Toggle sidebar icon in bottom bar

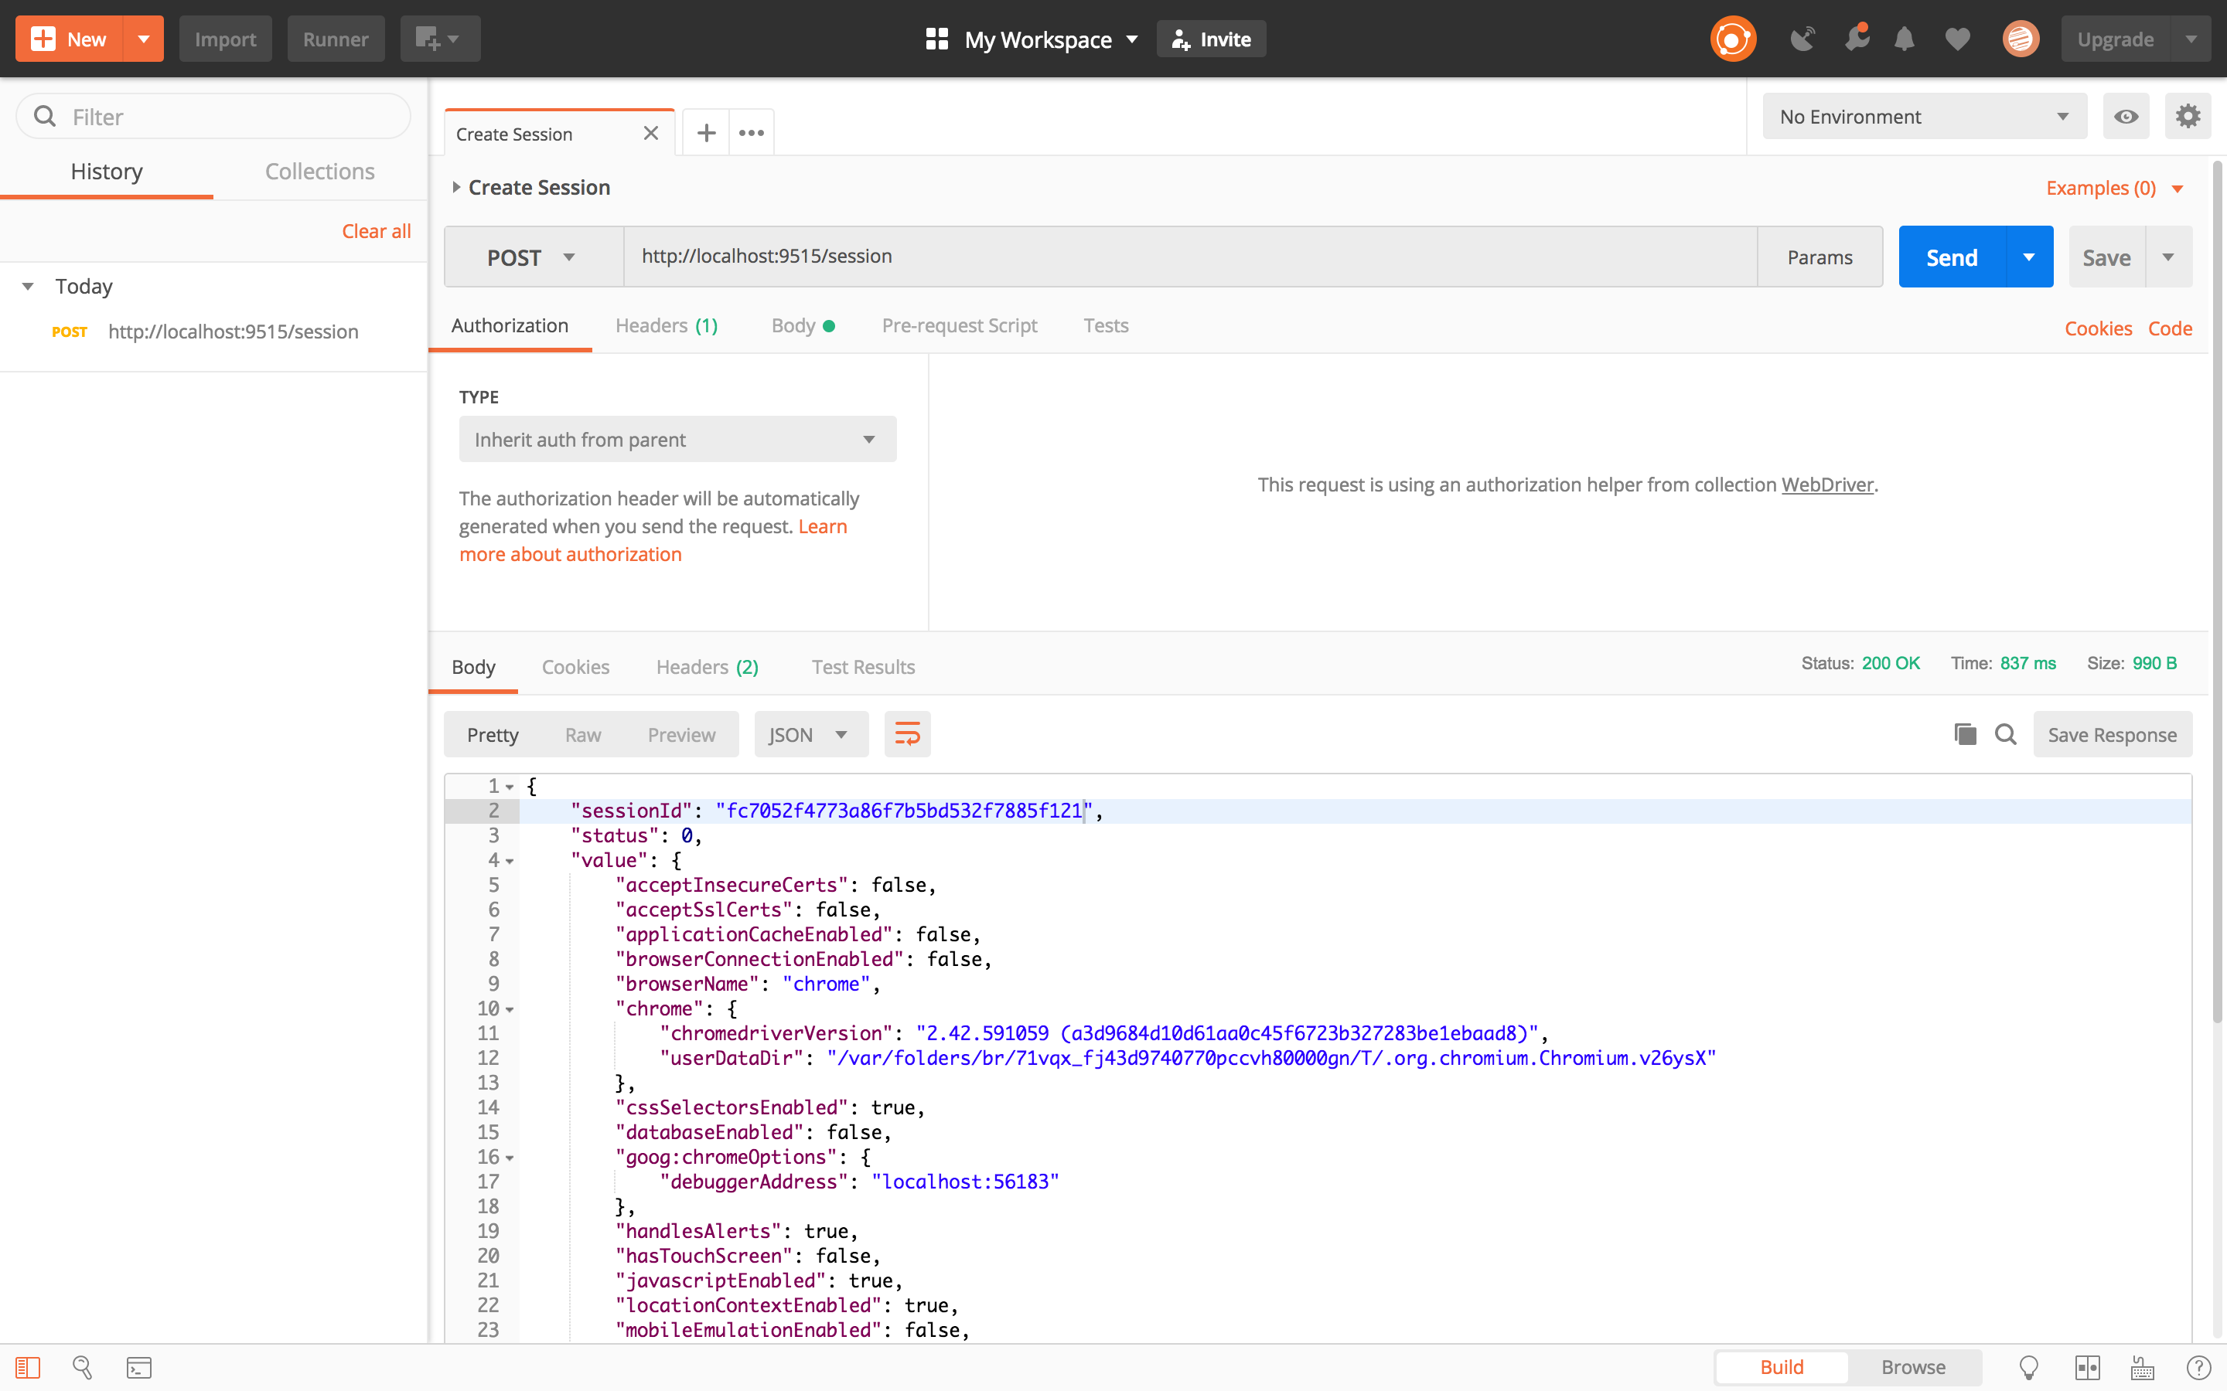point(28,1367)
